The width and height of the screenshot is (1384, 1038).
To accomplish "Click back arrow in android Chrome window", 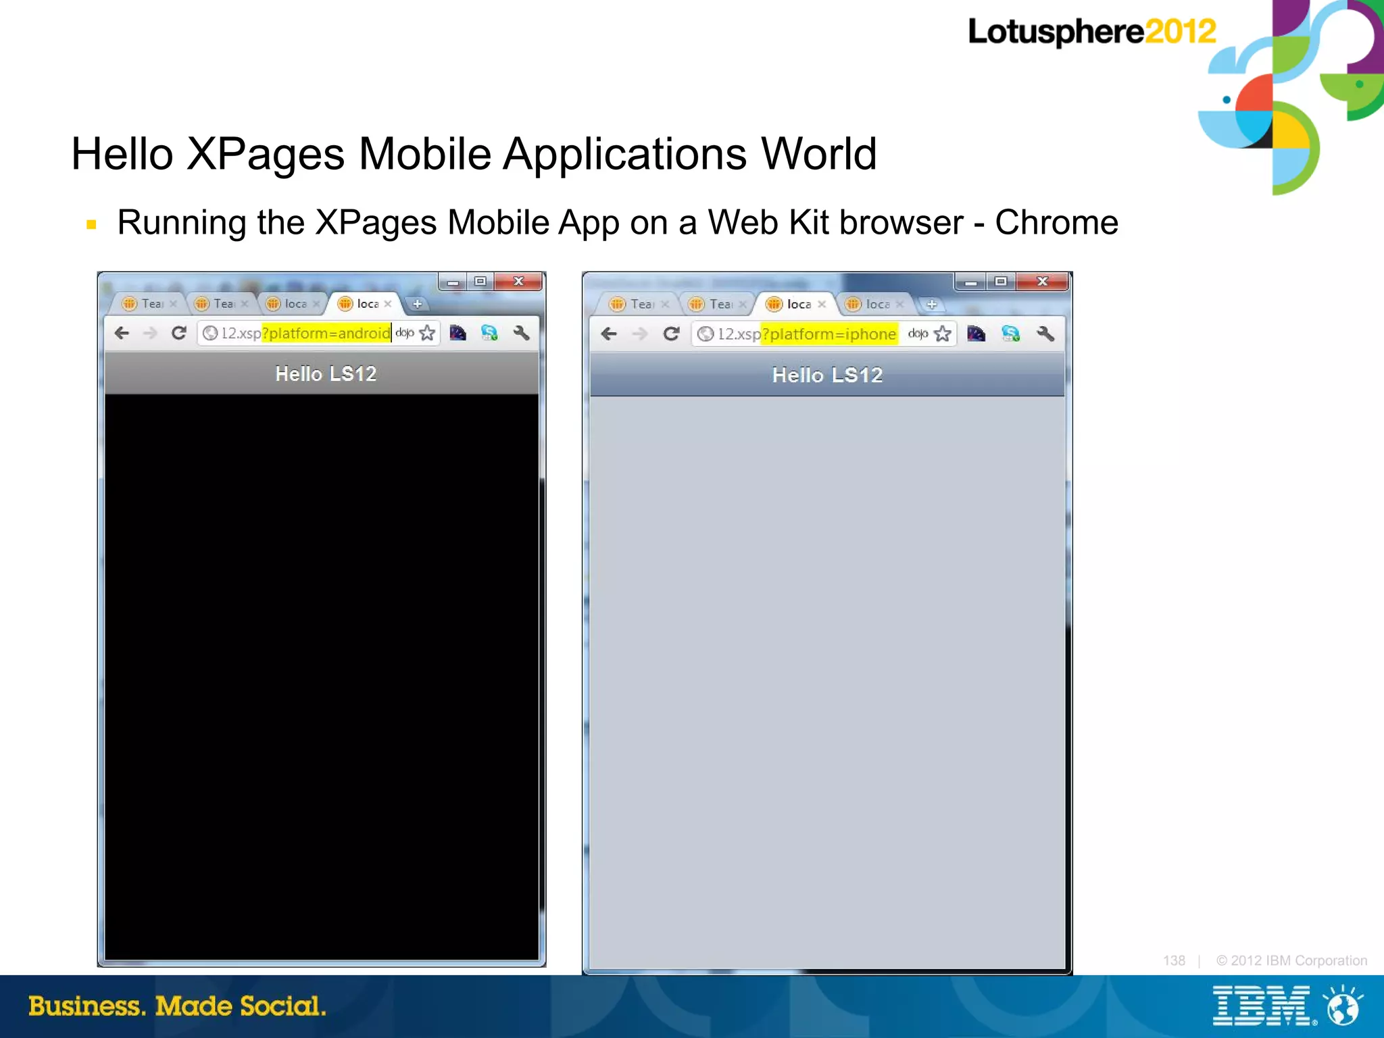I will (x=122, y=333).
